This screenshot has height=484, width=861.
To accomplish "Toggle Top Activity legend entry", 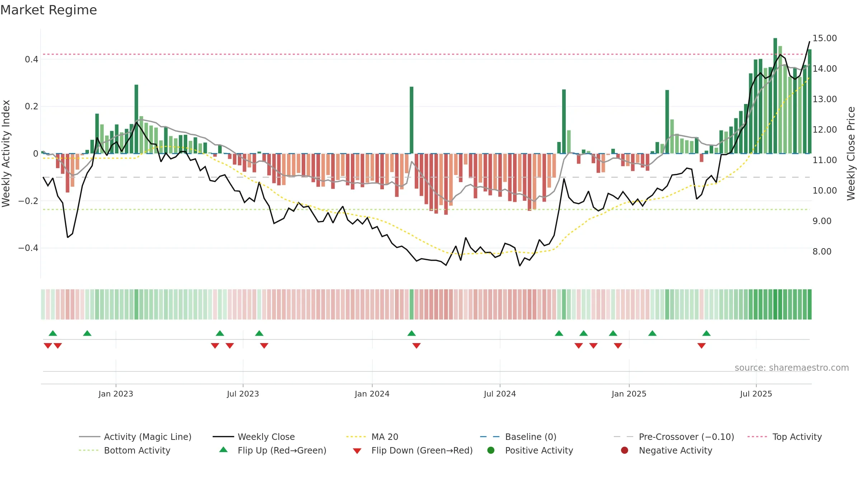I will pos(785,437).
